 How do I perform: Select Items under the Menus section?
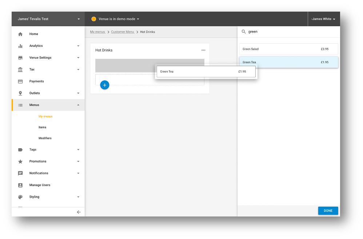pyautogui.click(x=43, y=127)
